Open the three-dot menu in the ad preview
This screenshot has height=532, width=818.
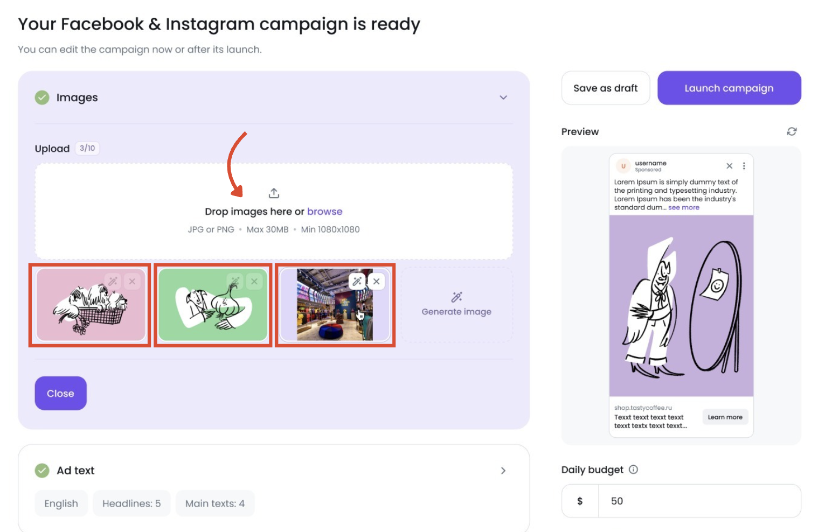point(744,166)
